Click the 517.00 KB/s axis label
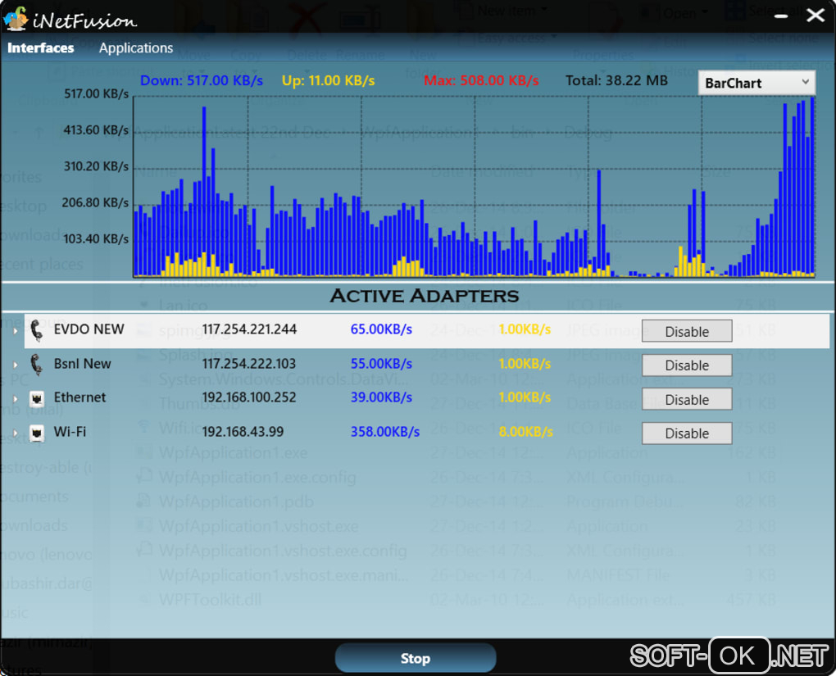 pos(96,94)
